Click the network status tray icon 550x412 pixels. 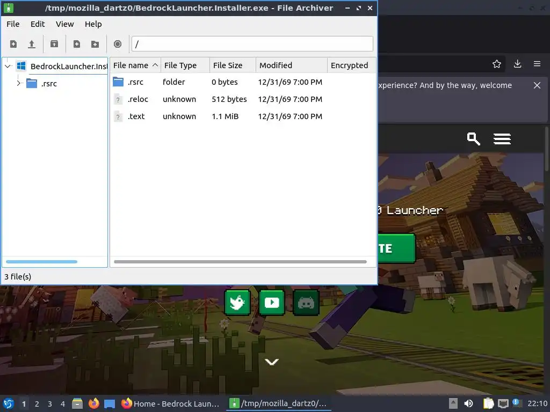coord(503,403)
